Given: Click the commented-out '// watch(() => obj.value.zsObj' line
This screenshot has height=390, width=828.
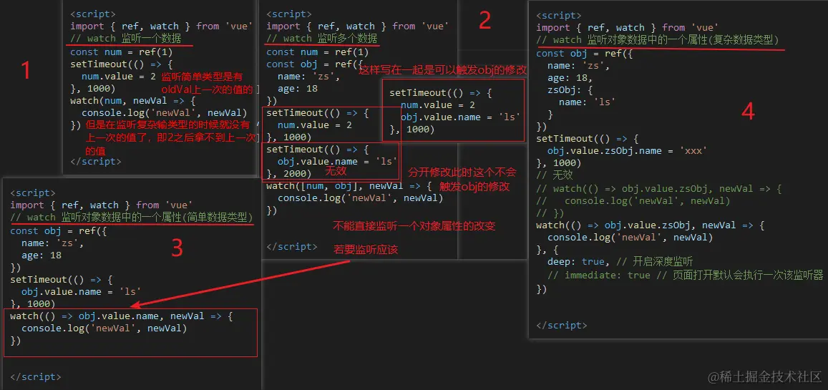Looking at the screenshot, I should coord(658,188).
